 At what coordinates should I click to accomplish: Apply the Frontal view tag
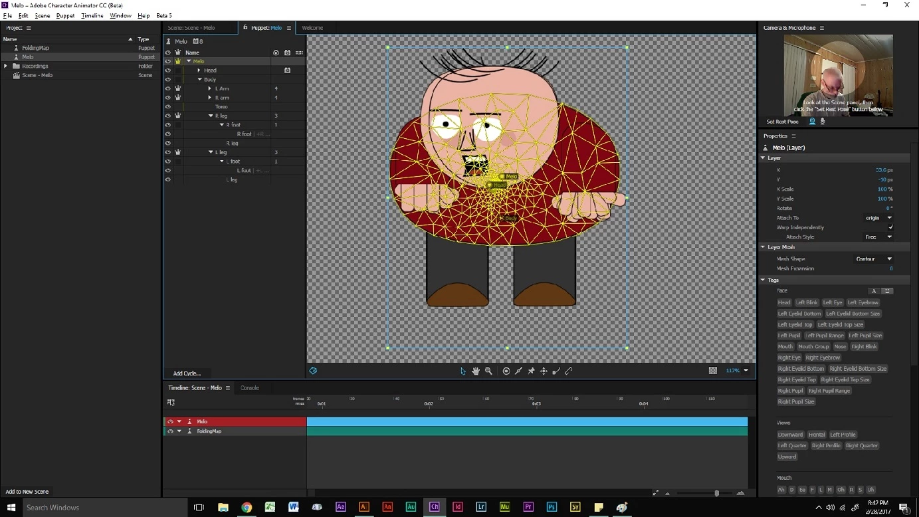click(817, 435)
